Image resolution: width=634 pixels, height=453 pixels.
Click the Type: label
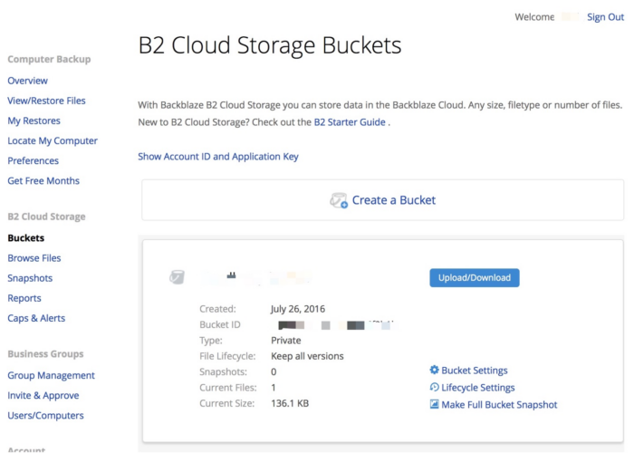coord(211,340)
